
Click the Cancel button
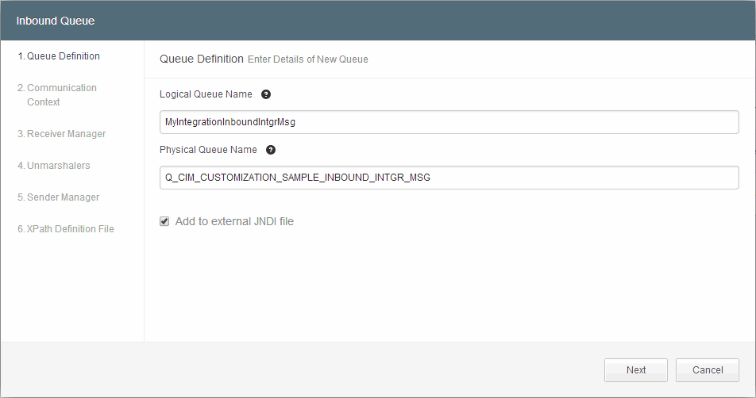707,370
